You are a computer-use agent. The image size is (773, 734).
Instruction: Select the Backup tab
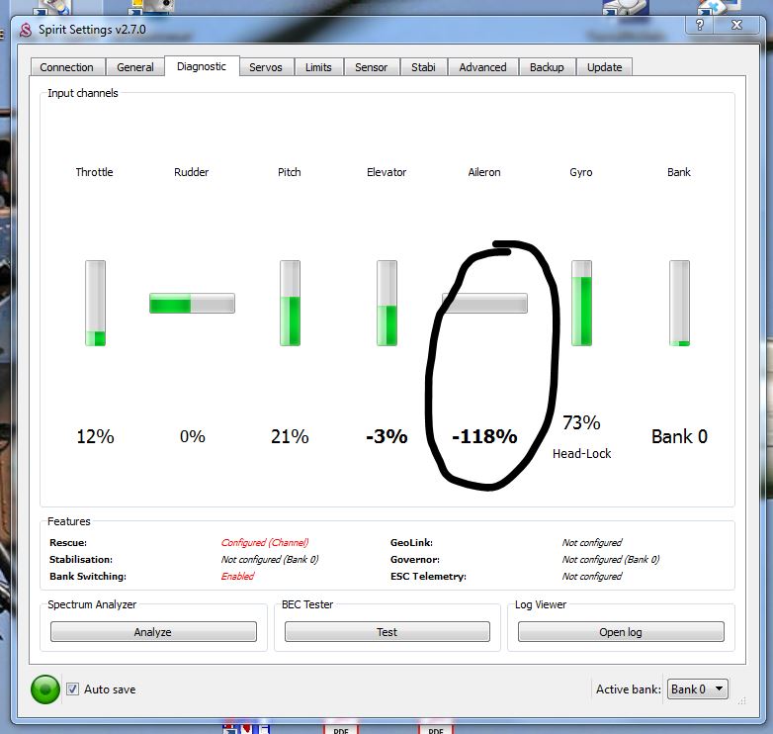click(547, 67)
